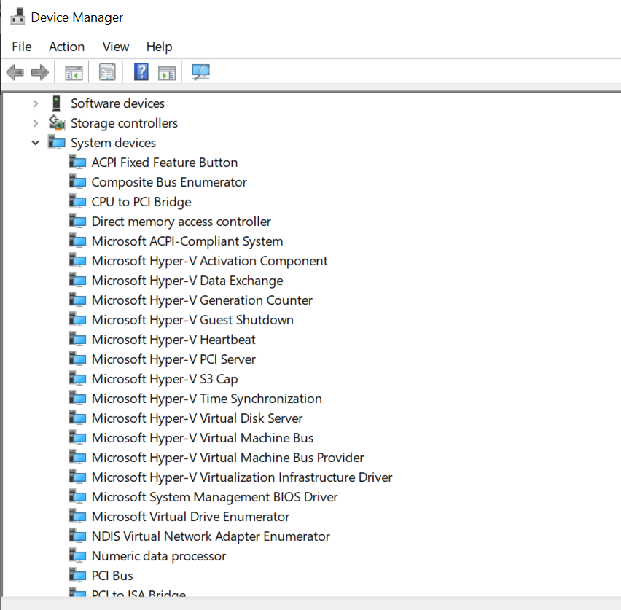Select Microsoft Hyper-V Time Synchronization
This screenshot has width=621, height=610.
(x=207, y=399)
